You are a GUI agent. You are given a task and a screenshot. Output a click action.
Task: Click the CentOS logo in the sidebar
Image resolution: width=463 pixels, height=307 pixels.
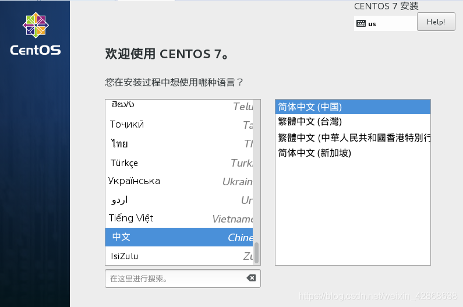[36, 34]
